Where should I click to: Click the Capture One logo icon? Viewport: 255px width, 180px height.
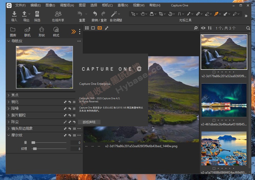(9, 5)
